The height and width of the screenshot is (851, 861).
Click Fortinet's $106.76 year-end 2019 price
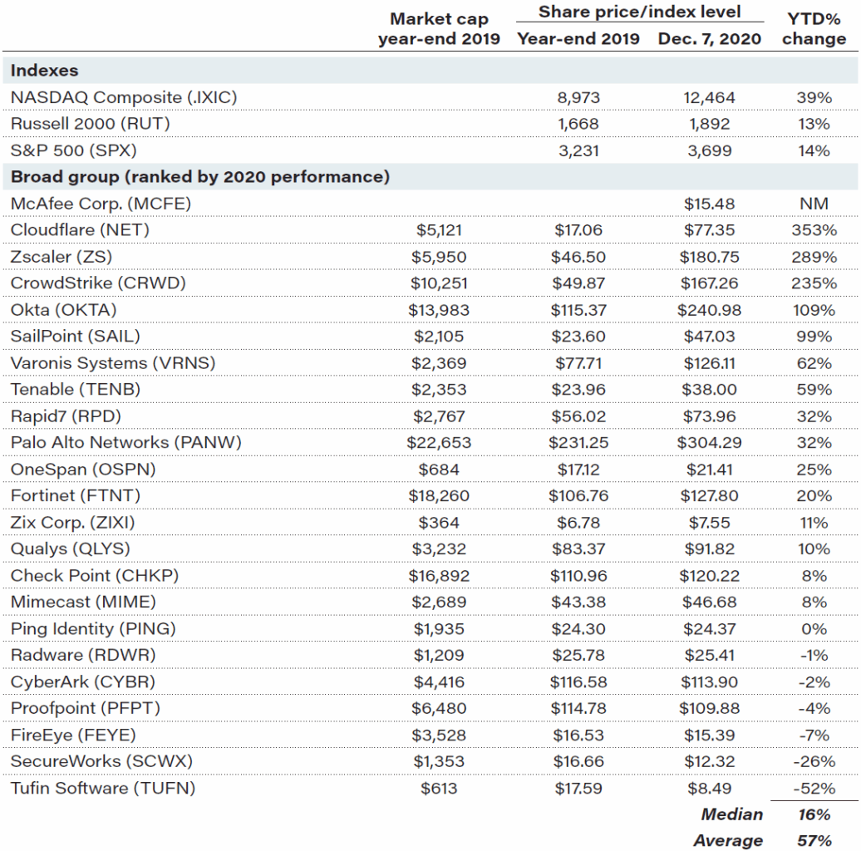point(578,496)
